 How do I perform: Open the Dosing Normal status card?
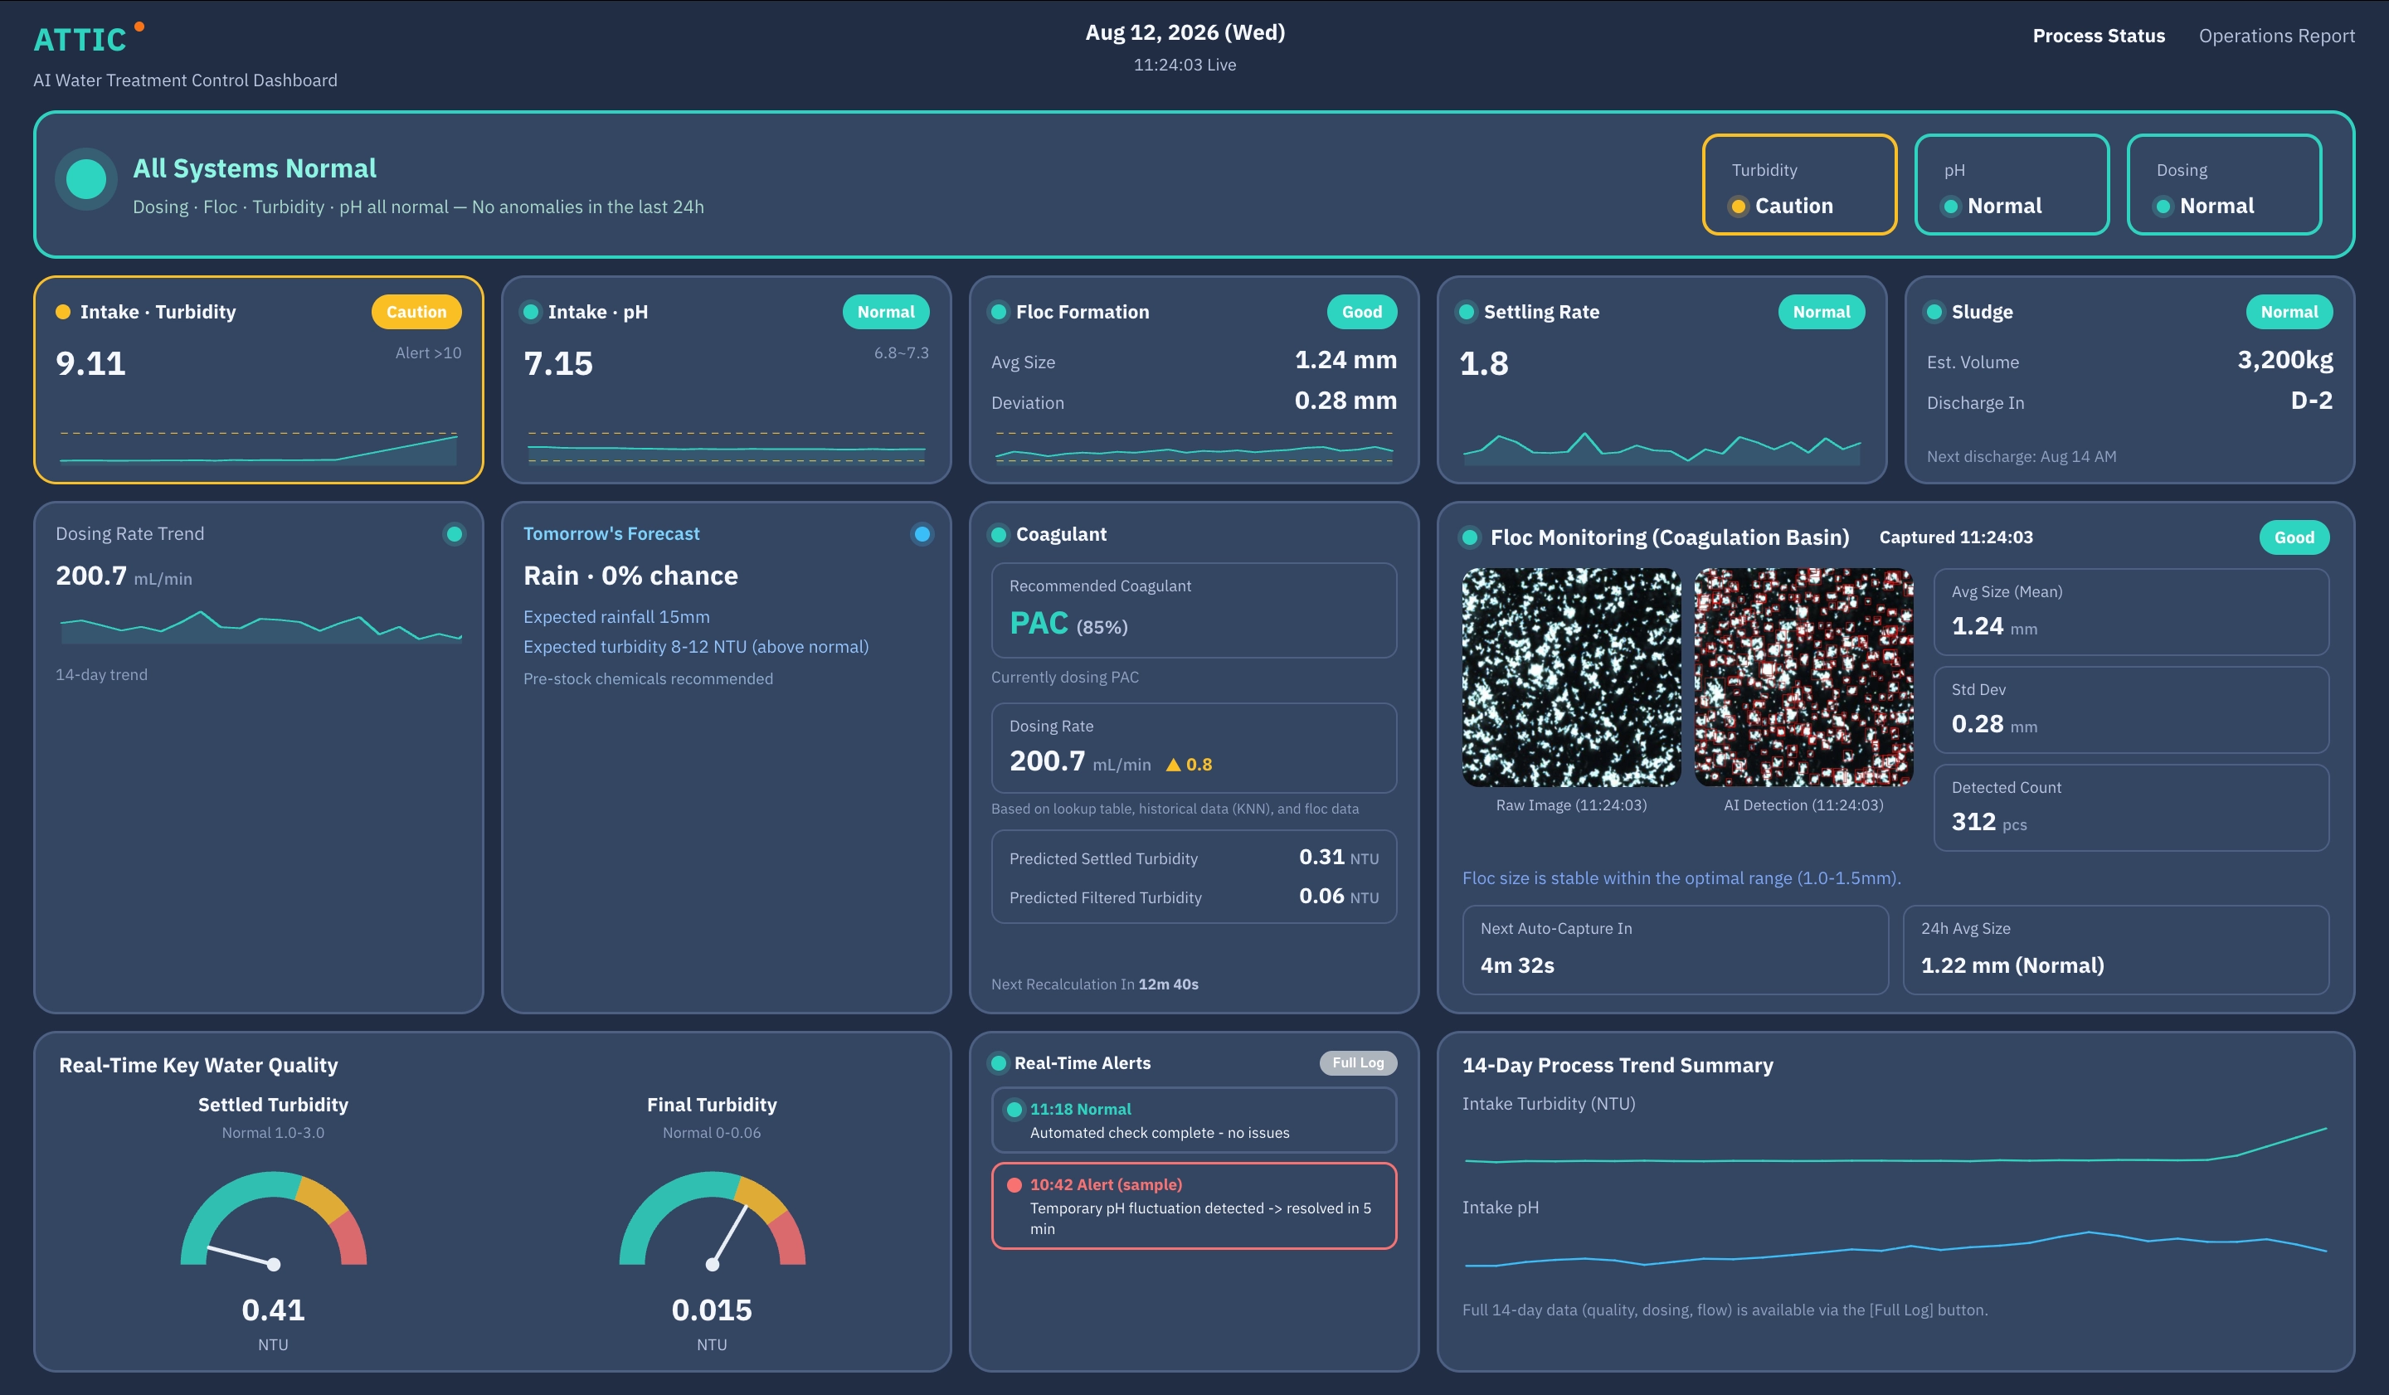click(x=2223, y=185)
